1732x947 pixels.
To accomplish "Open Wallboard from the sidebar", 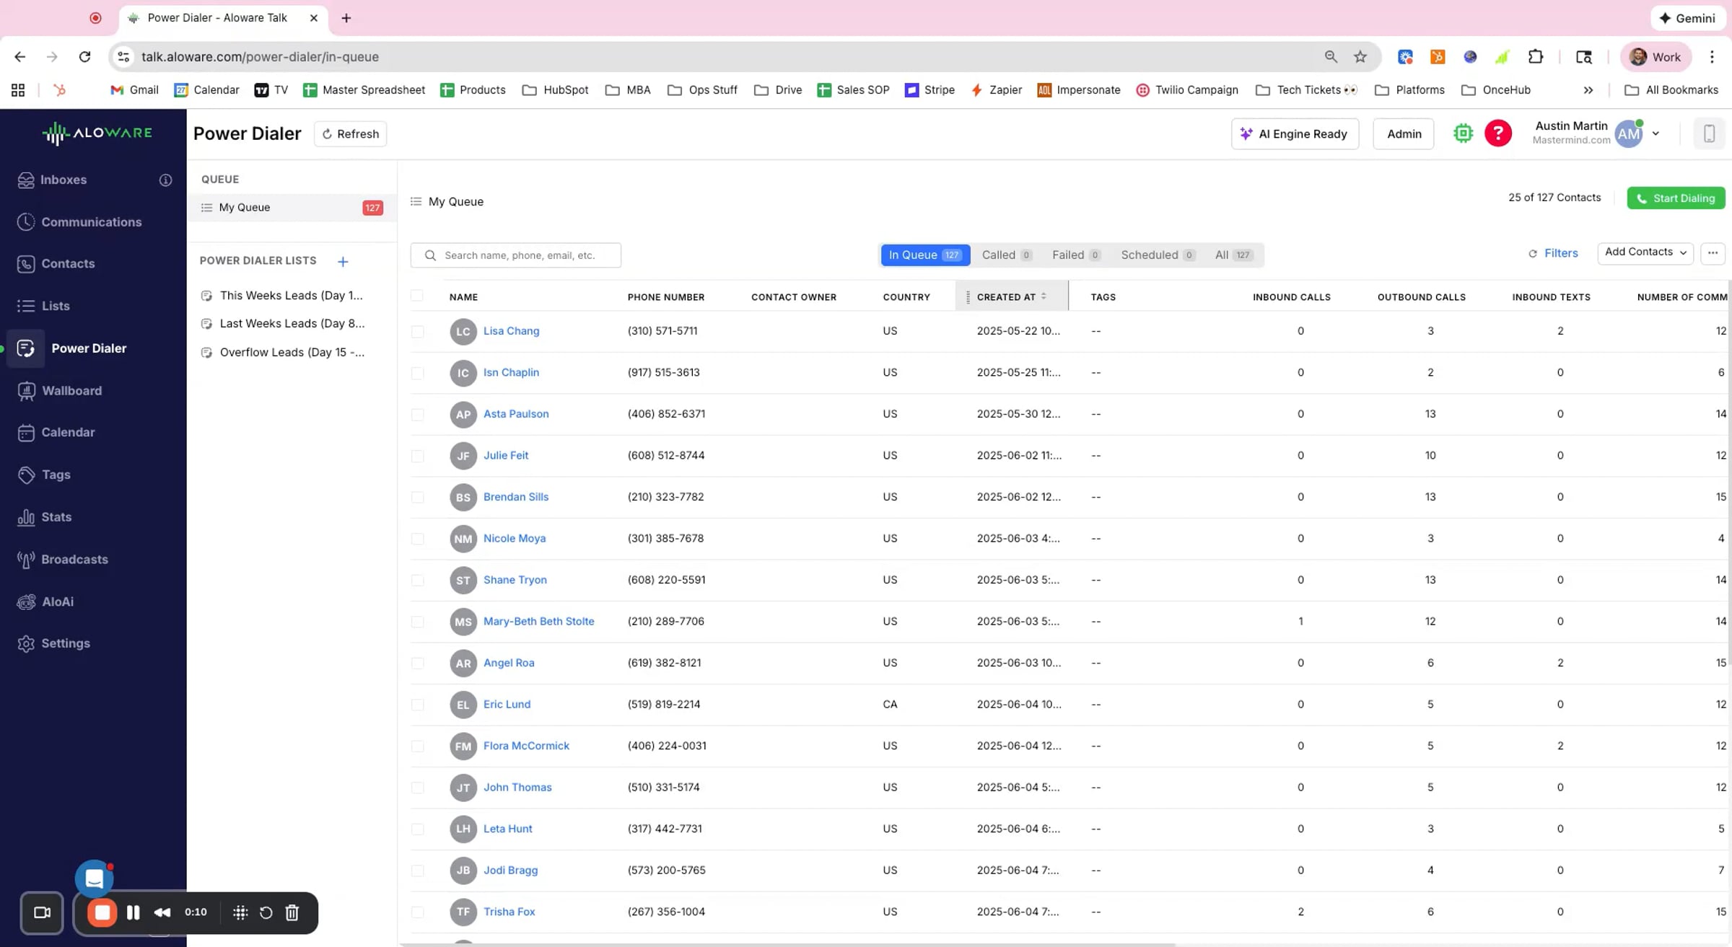I will pos(71,390).
